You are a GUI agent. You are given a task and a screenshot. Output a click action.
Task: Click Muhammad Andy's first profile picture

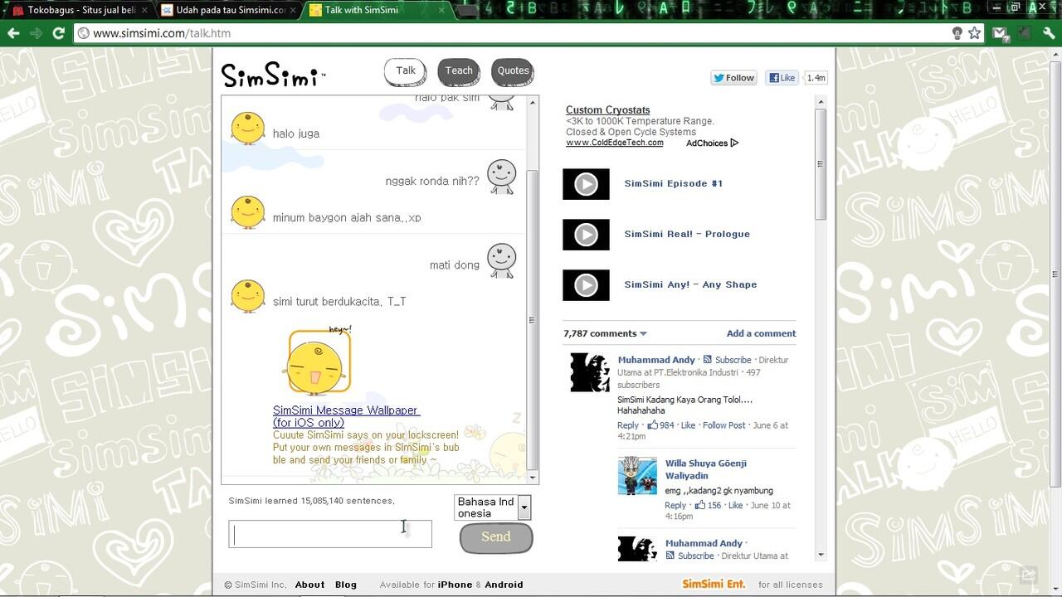[590, 372]
